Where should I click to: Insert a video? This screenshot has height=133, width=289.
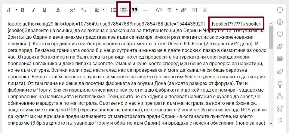click(205, 10)
